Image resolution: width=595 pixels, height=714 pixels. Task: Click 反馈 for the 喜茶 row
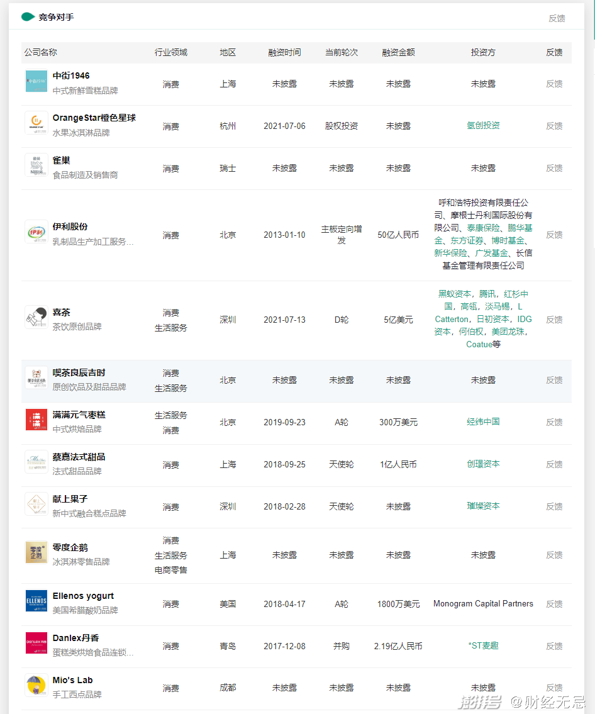[x=554, y=320]
